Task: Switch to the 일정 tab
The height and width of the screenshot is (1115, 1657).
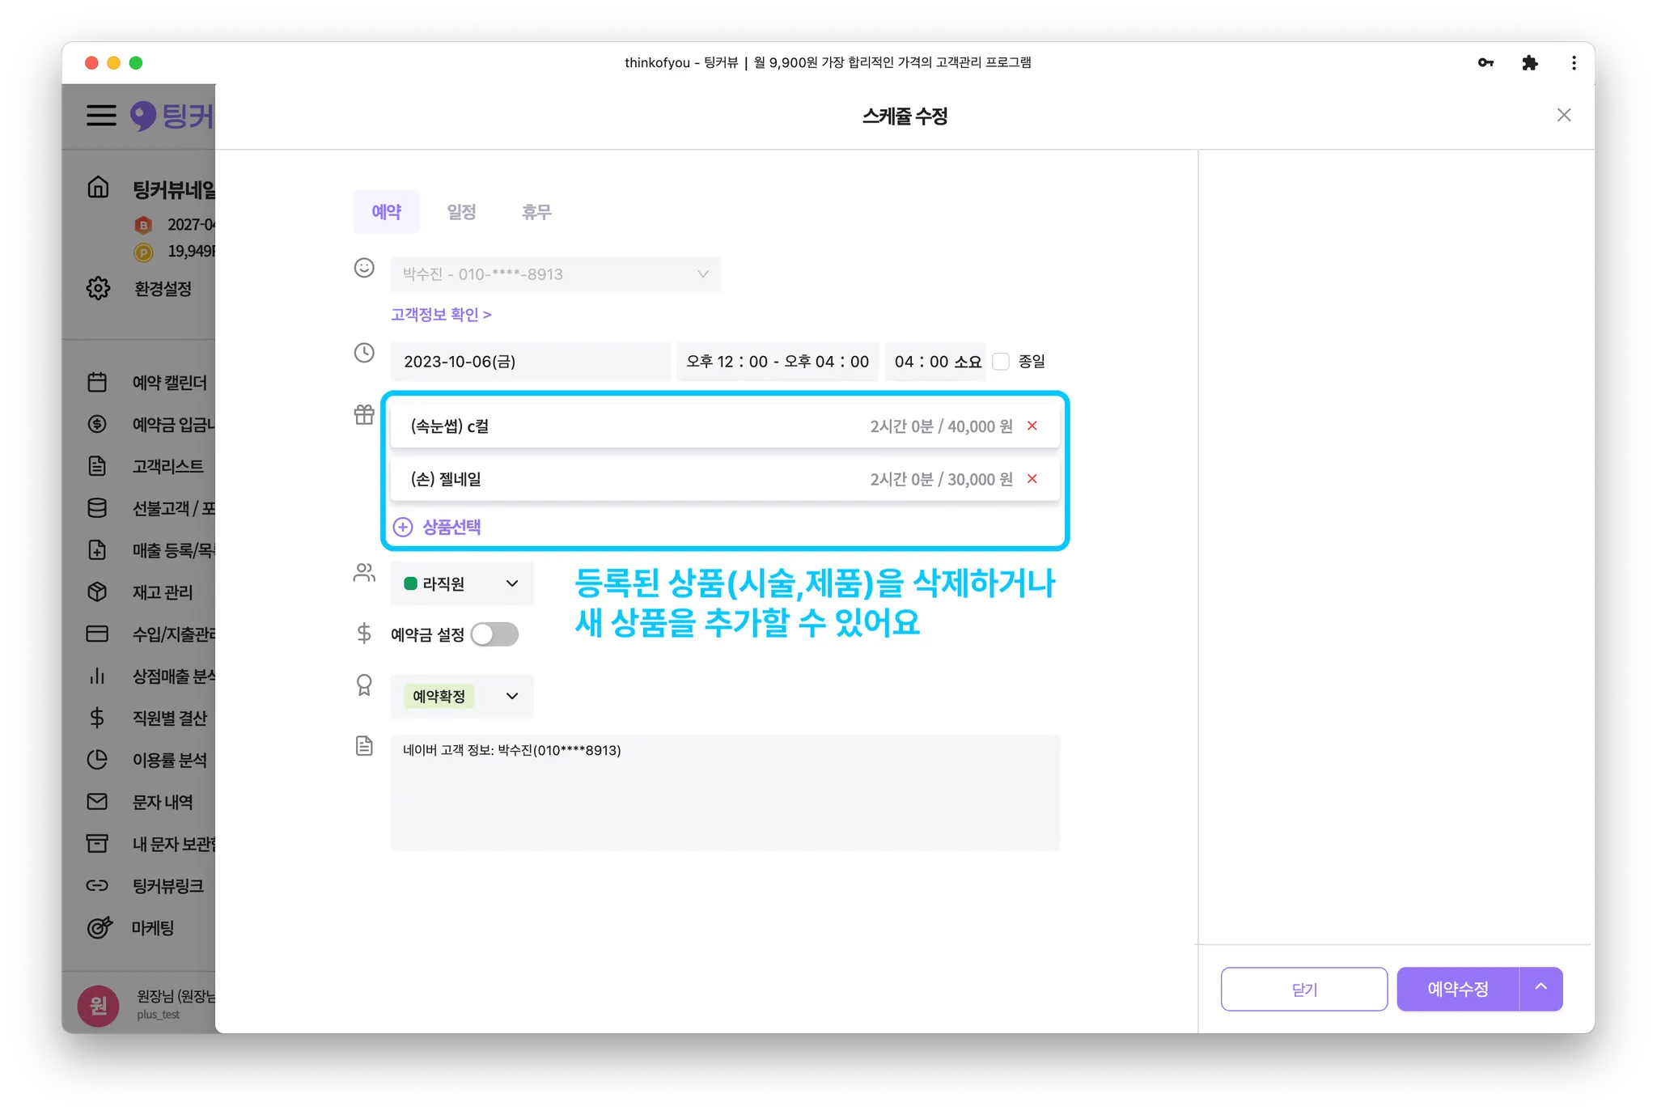Action: tap(461, 212)
